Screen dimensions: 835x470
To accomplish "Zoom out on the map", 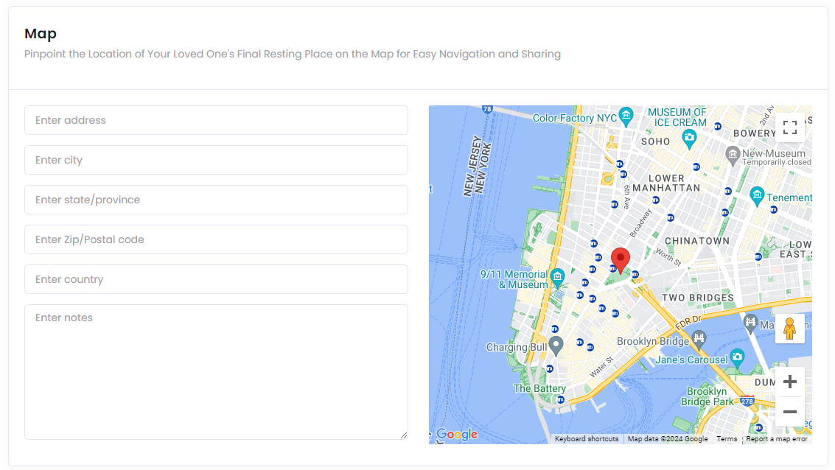I will (790, 412).
